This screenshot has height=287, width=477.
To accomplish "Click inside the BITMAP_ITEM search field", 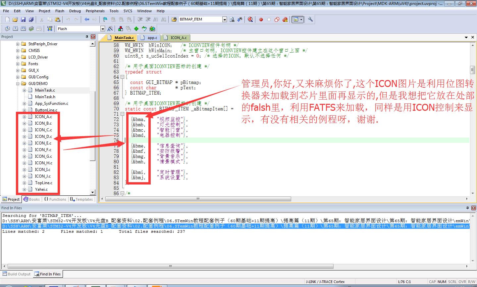I will tap(200, 20).
